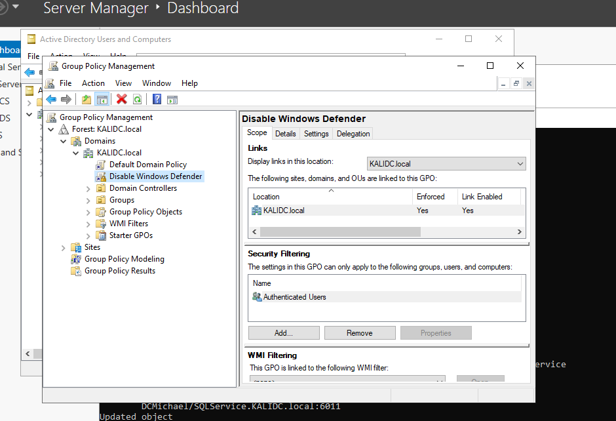Click the Back arrow in Group Policy Management toolbar
Screen dimensions: 616x421
pos(51,100)
